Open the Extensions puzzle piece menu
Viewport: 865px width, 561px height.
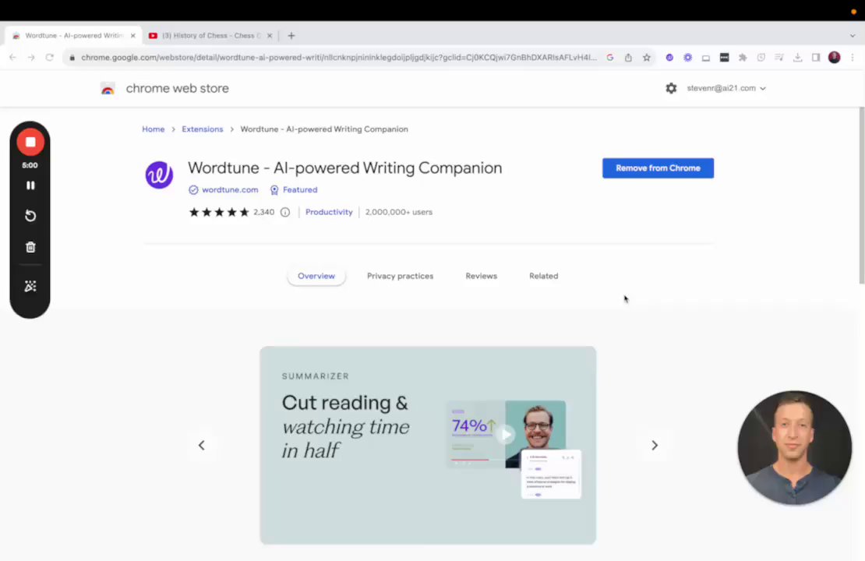tap(743, 58)
